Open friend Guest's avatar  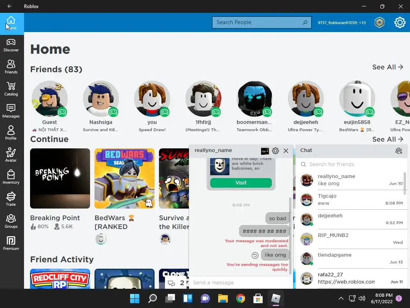pos(49,99)
